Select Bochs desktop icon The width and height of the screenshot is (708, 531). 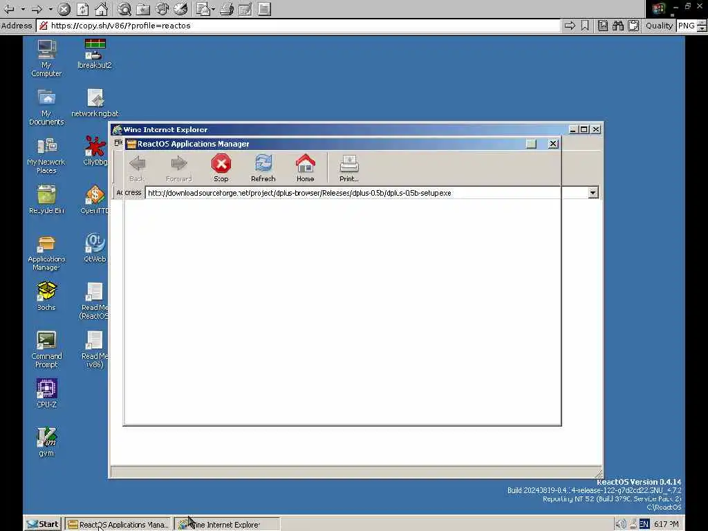46,296
